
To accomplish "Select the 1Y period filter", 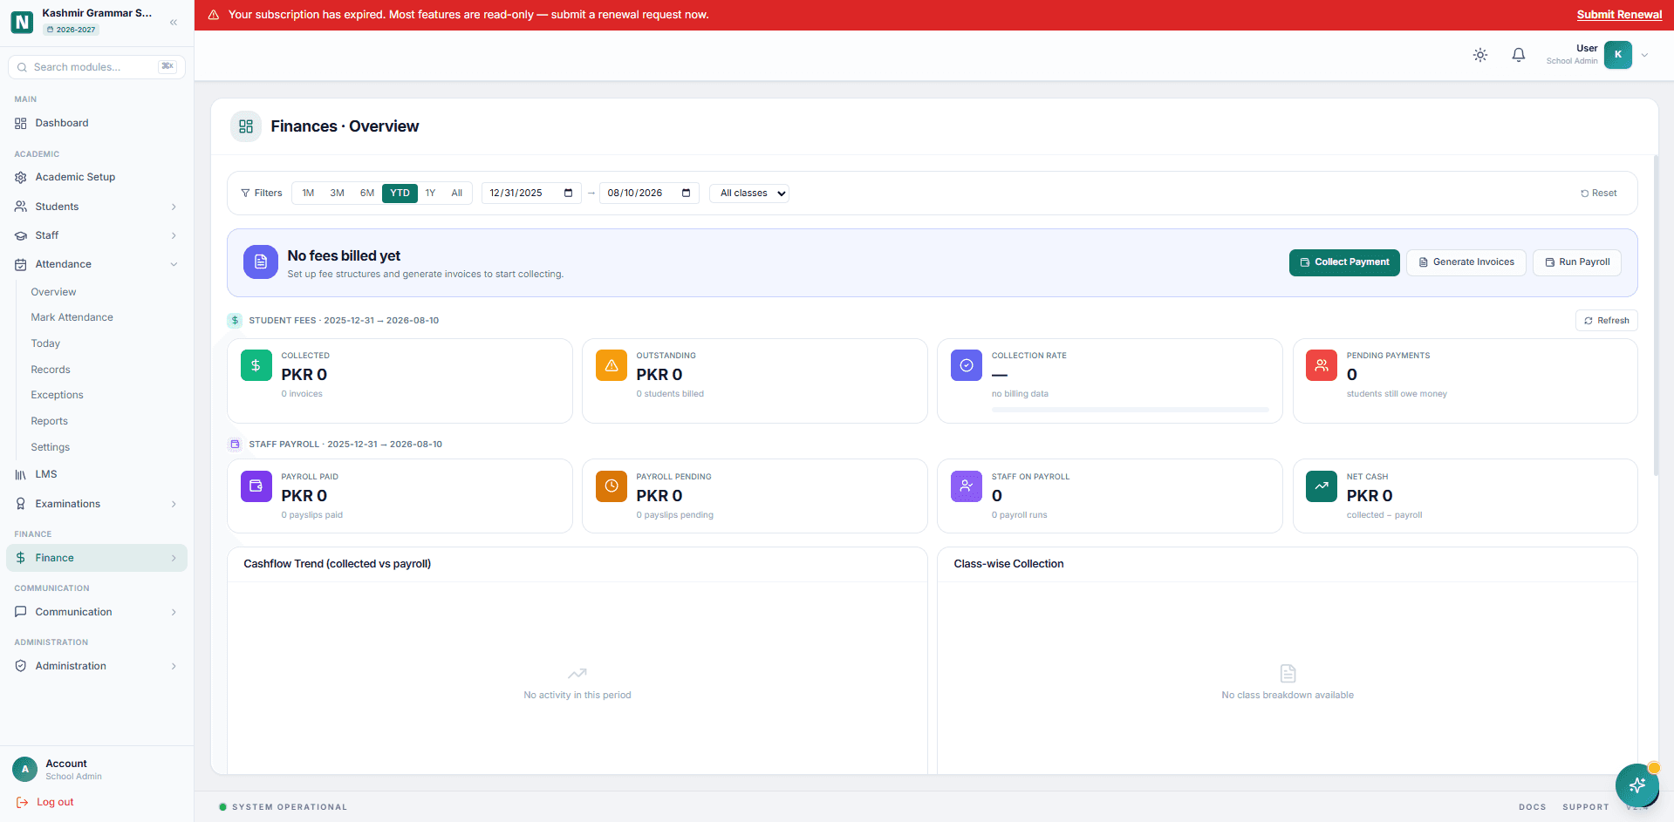I will tap(430, 193).
